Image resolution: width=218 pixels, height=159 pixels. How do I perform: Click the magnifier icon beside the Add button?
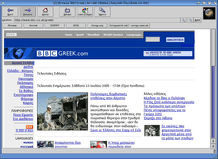pos(190,20)
